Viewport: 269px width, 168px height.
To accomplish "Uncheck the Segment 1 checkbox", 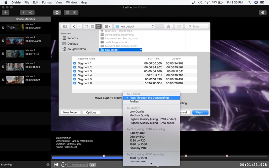I will click(x=75, y=63).
